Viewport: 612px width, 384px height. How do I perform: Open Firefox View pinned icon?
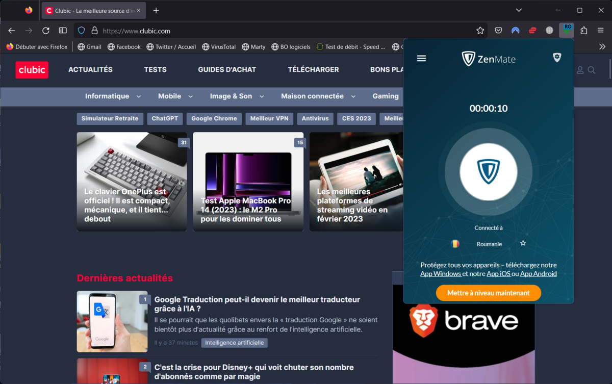click(29, 10)
